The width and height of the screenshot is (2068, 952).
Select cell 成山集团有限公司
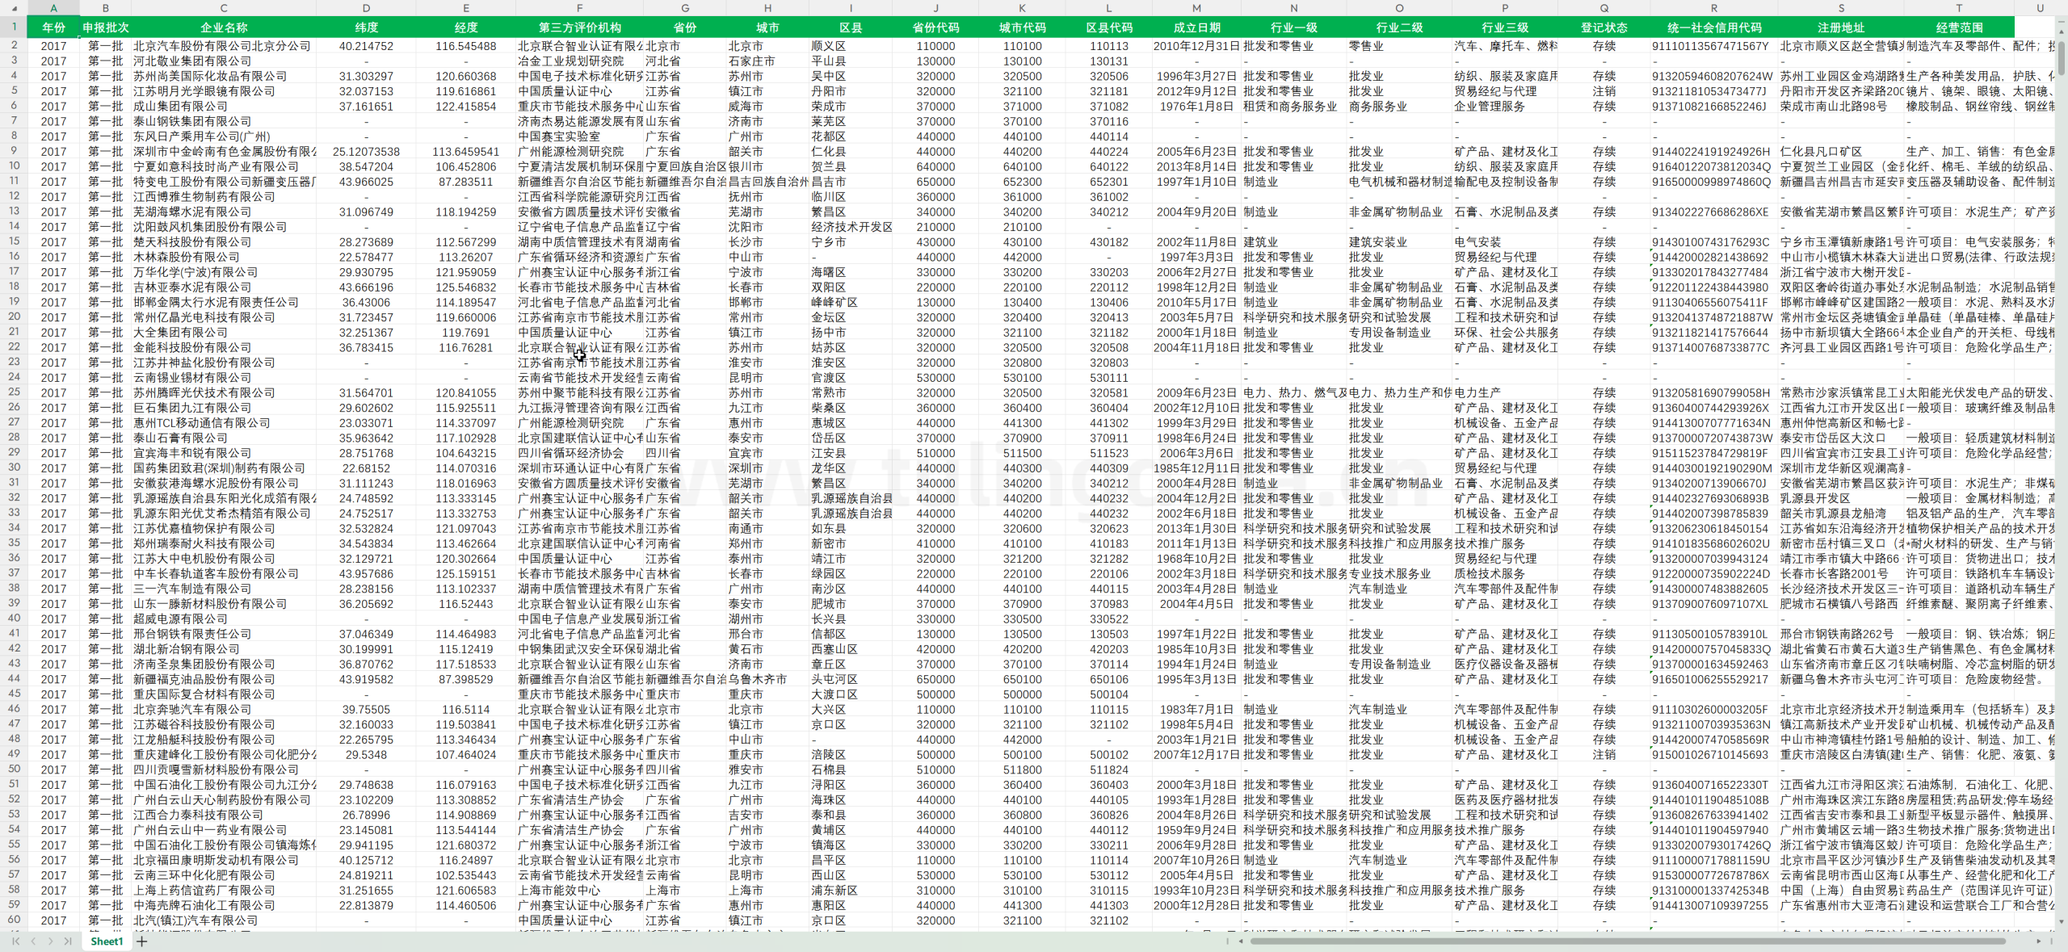(224, 107)
